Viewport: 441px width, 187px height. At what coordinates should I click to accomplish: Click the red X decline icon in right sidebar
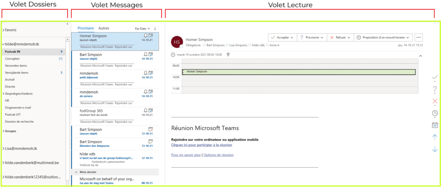pos(435,101)
